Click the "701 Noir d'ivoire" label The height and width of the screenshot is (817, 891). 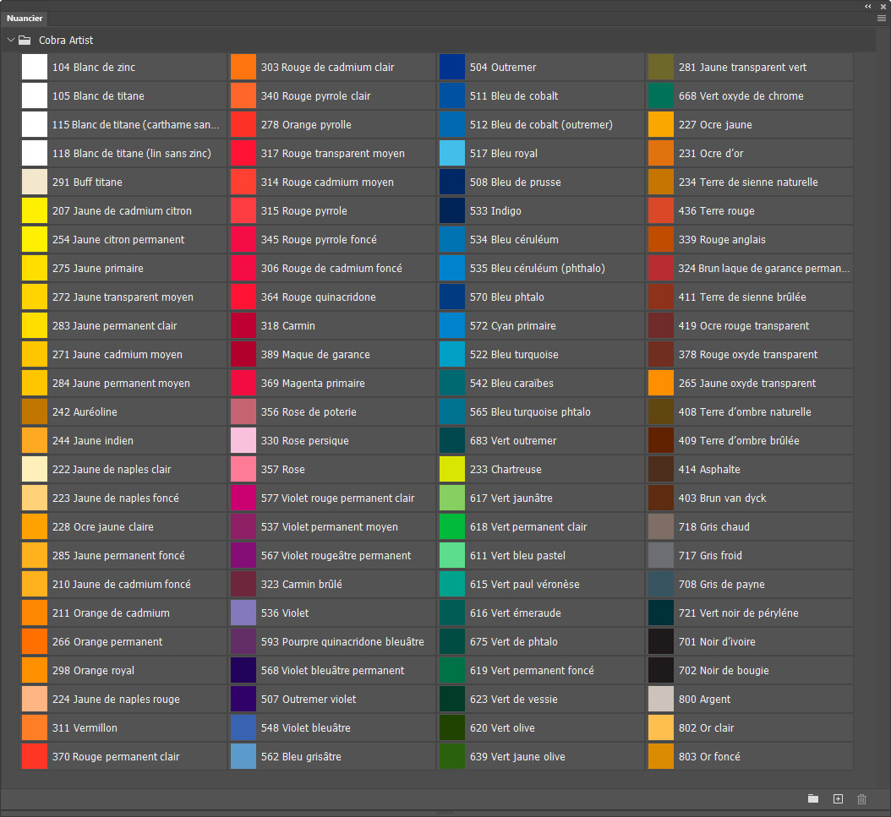717,641
